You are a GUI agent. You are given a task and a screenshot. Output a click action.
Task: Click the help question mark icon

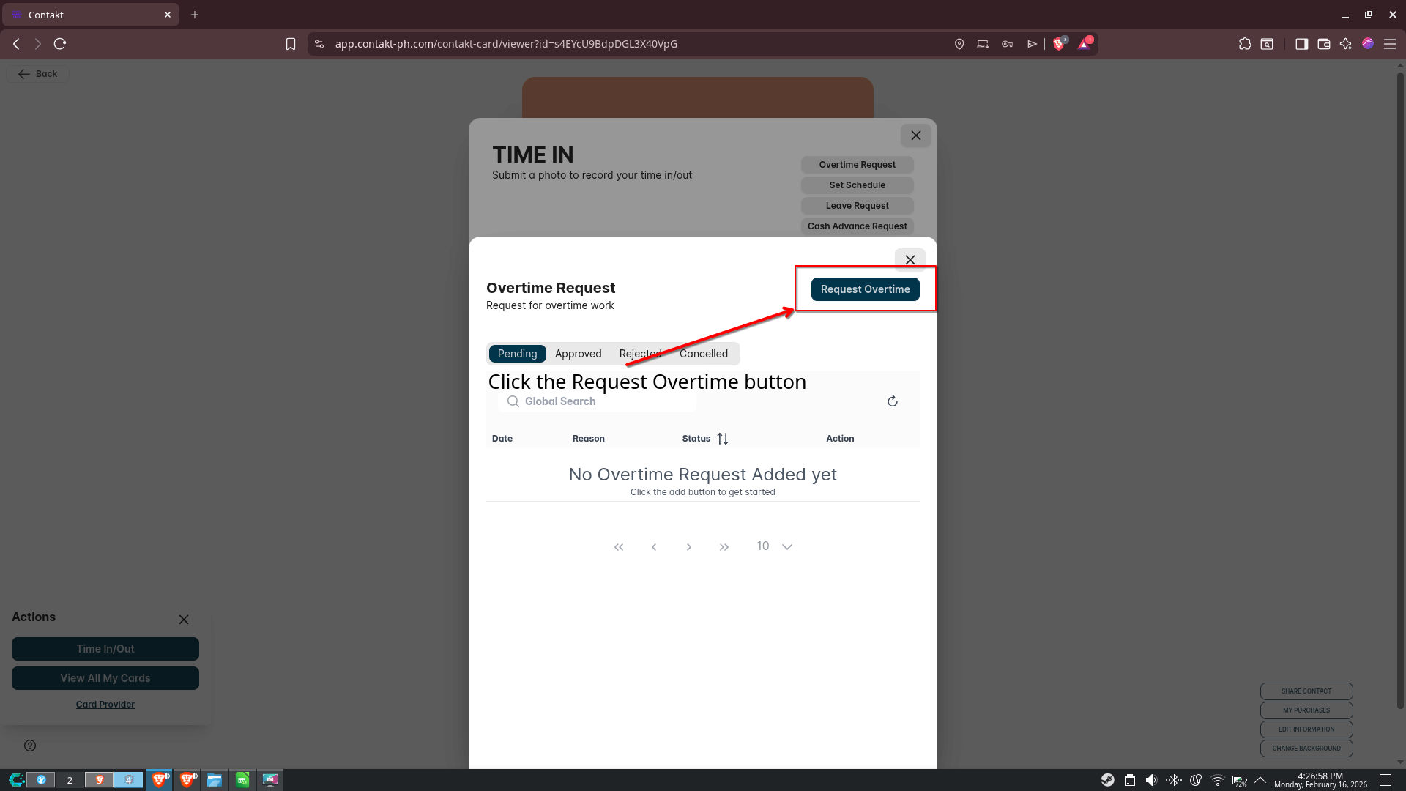click(x=30, y=746)
